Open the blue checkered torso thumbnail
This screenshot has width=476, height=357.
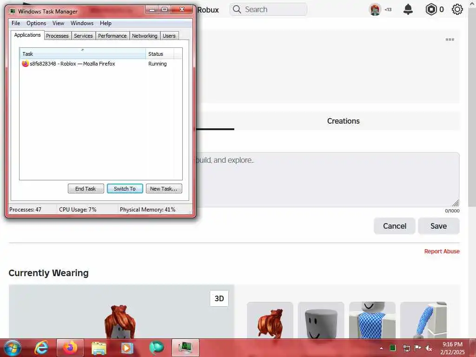(x=372, y=320)
